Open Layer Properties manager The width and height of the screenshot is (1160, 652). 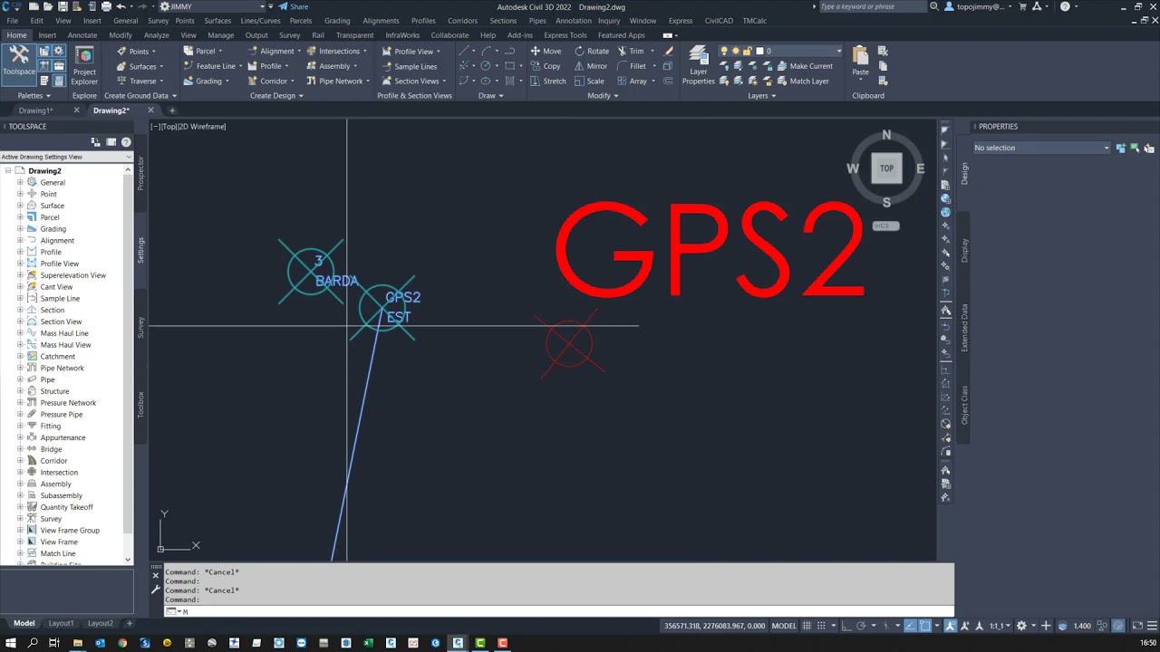click(698, 65)
